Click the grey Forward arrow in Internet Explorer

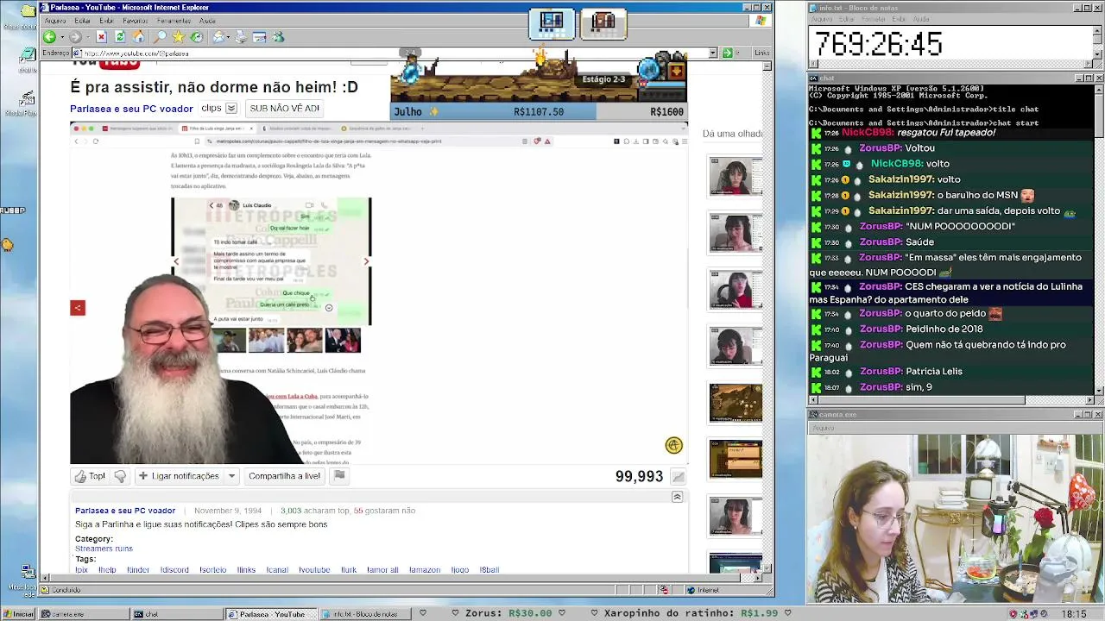pos(75,37)
